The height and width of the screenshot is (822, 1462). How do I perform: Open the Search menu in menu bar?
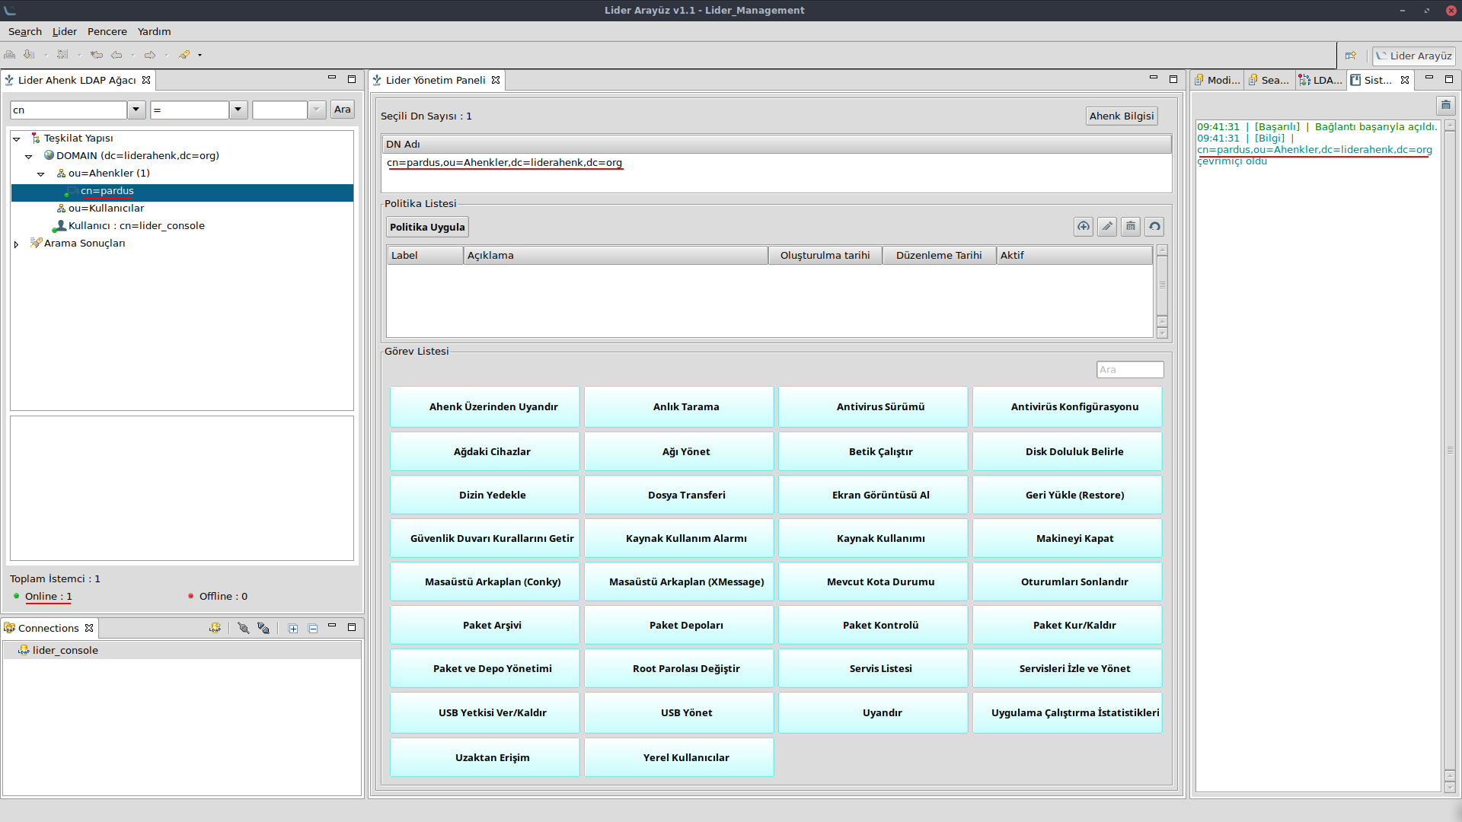(x=24, y=31)
